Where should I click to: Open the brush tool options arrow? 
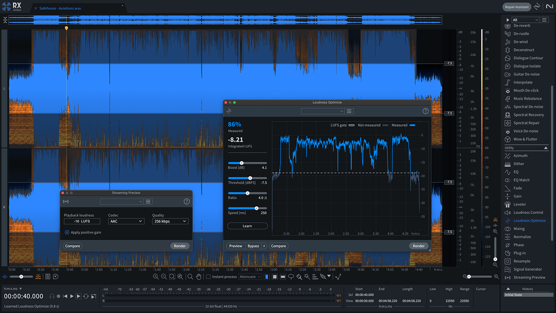(329, 276)
